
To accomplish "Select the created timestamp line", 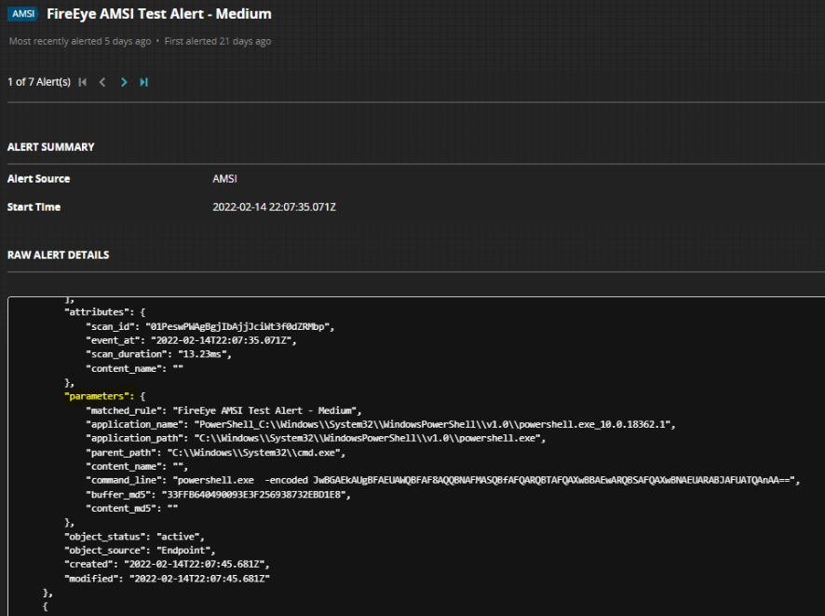I will 167,565.
